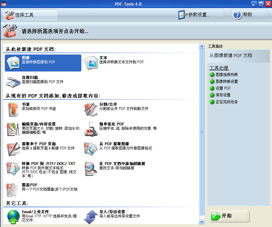Click the 直接转换图像到 PDF description
272x227 pixels.
tap(39, 62)
